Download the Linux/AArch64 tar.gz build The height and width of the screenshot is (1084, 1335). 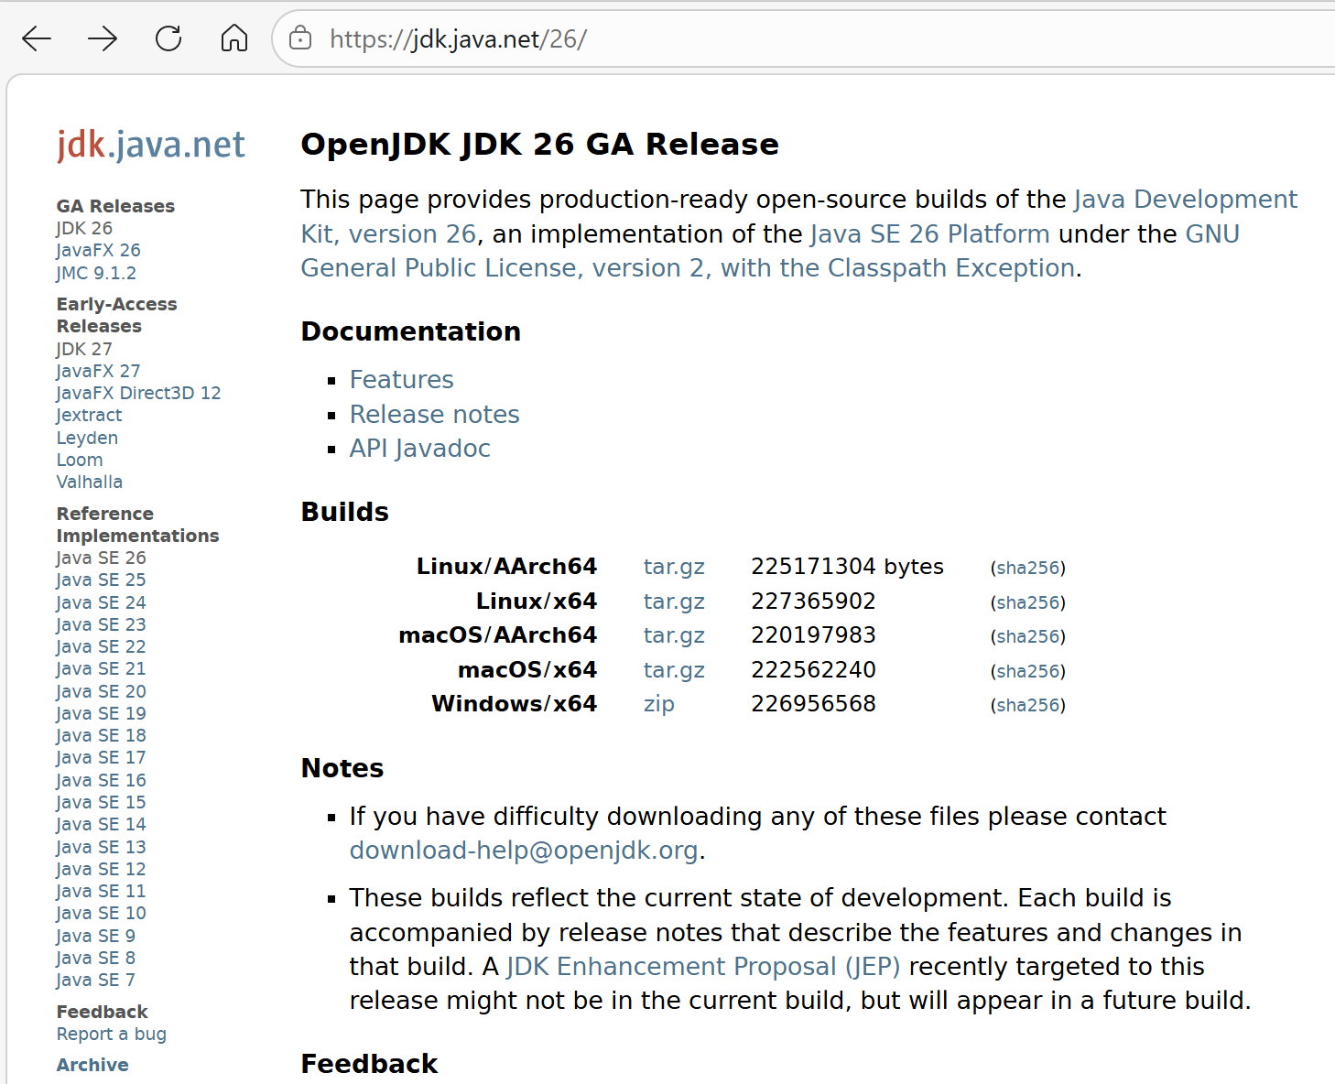pos(674,568)
